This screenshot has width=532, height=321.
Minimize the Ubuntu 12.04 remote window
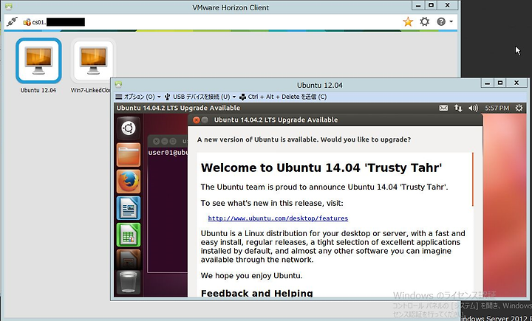pos(487,83)
